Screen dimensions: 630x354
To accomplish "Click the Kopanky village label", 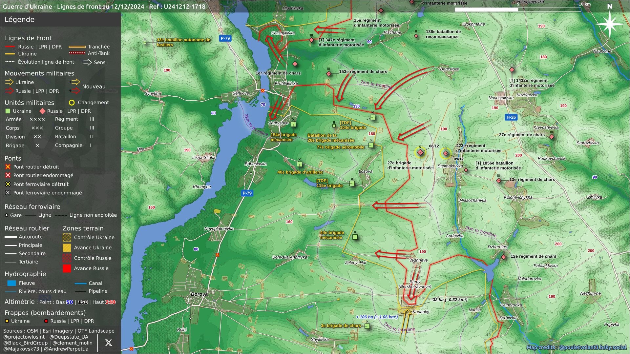I will click(x=421, y=312).
